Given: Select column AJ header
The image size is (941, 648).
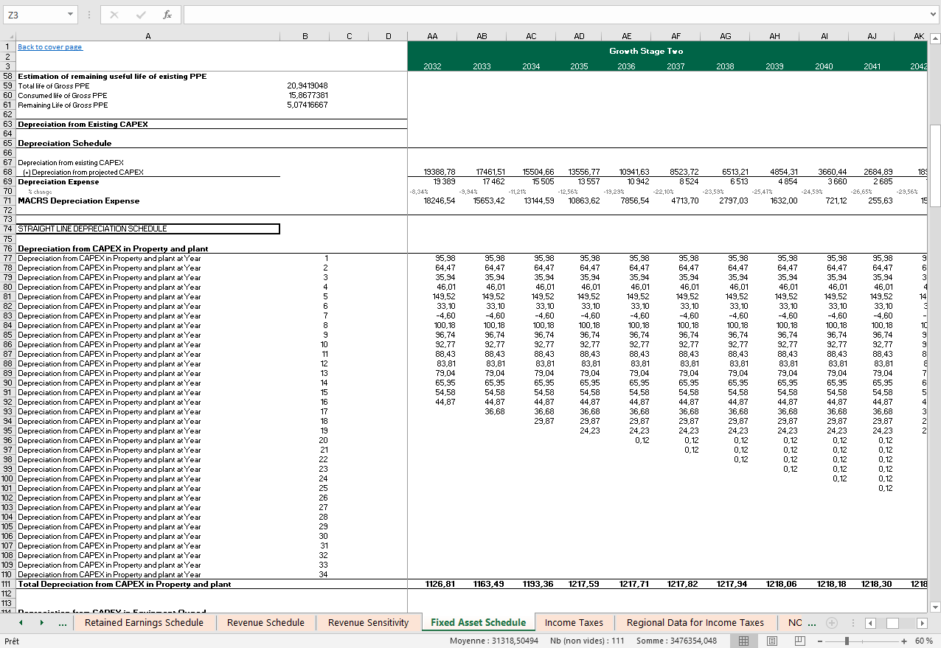Looking at the screenshot, I should [x=872, y=36].
